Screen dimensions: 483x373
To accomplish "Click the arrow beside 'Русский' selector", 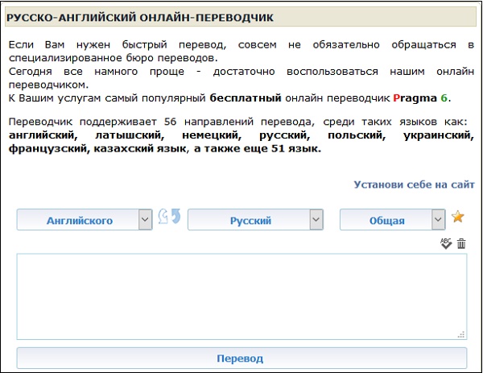I will click(x=316, y=220).
